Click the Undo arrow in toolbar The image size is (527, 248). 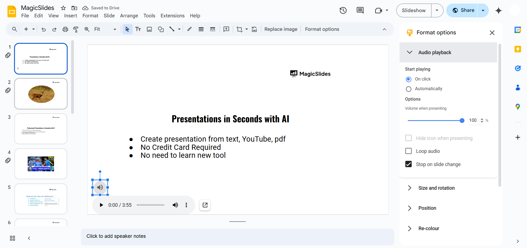(x=43, y=29)
